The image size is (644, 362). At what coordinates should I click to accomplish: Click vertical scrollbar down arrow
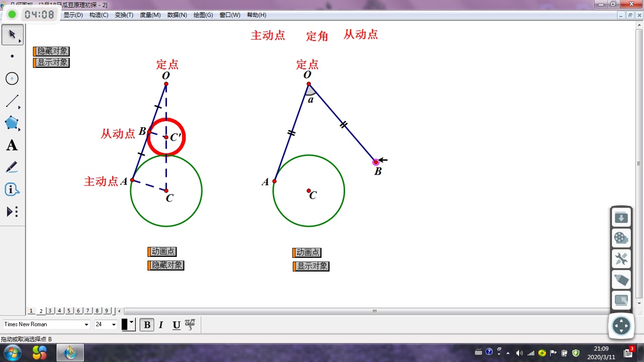639,303
